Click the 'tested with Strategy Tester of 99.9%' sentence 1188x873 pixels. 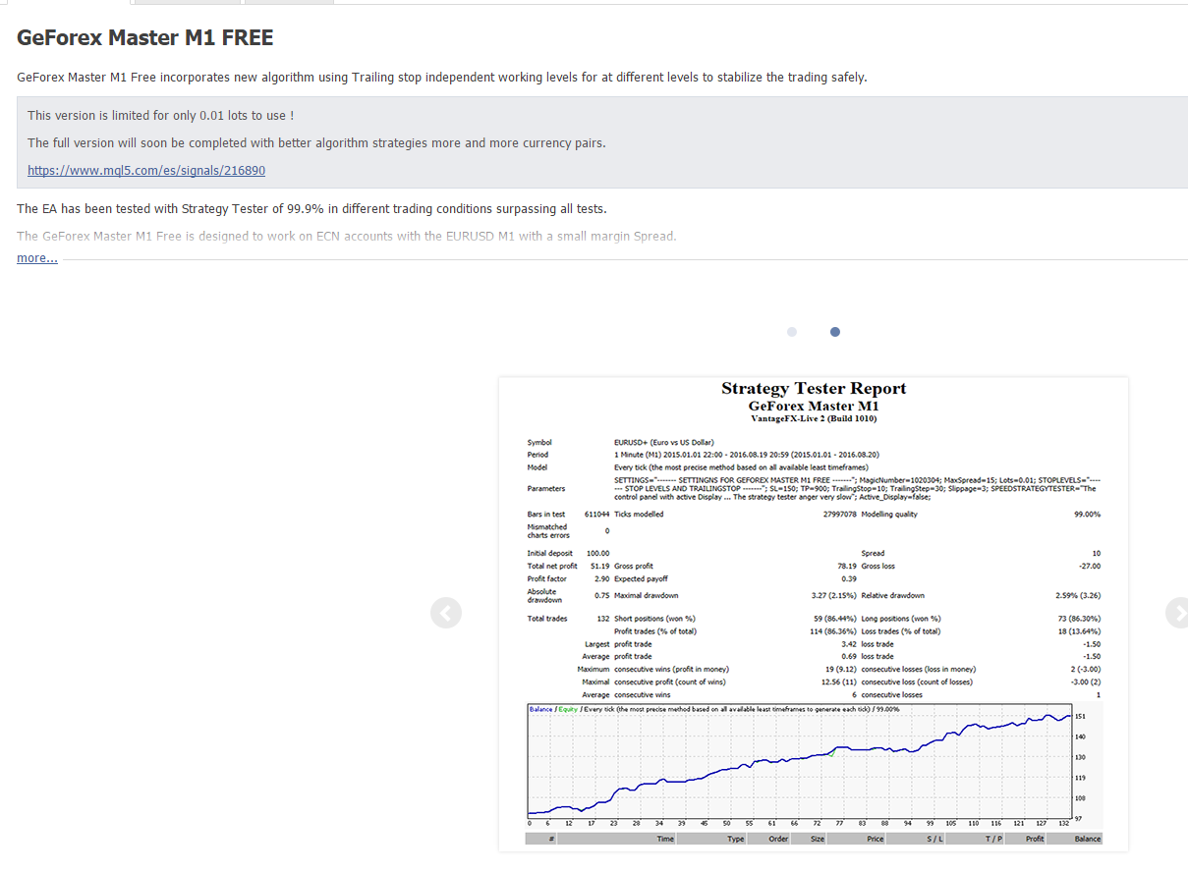pyautogui.click(x=311, y=209)
